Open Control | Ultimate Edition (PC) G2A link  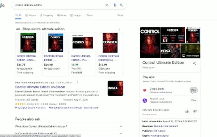coord(109,58)
